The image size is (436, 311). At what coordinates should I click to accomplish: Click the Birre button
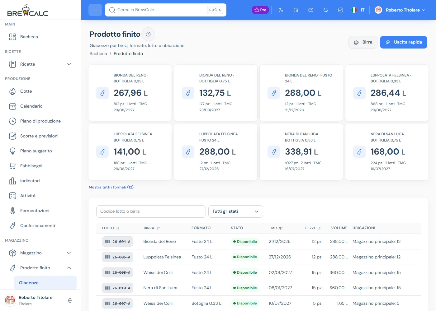(x=363, y=42)
